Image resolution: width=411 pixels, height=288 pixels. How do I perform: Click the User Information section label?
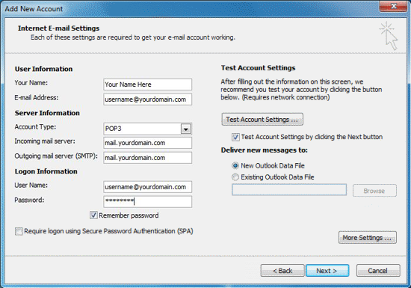(x=43, y=69)
